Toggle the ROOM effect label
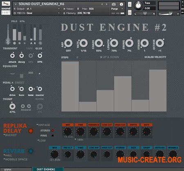Screen dimensions: 184x171 (40, 99)
